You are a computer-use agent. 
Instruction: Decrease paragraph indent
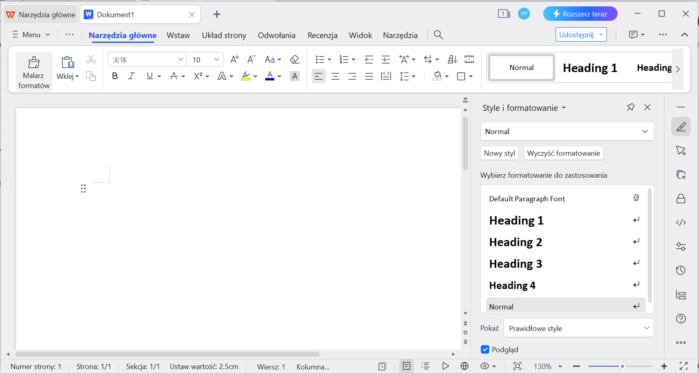(369, 60)
